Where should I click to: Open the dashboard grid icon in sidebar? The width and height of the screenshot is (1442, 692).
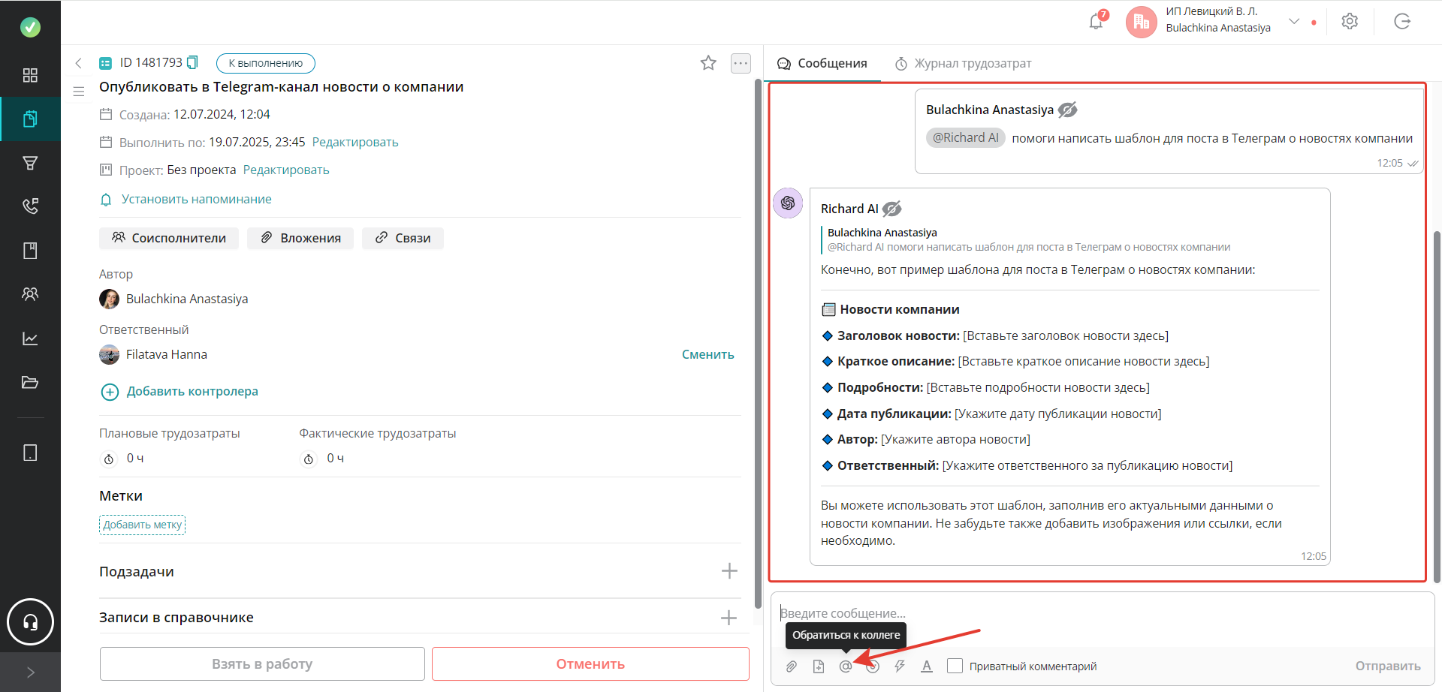[30, 75]
